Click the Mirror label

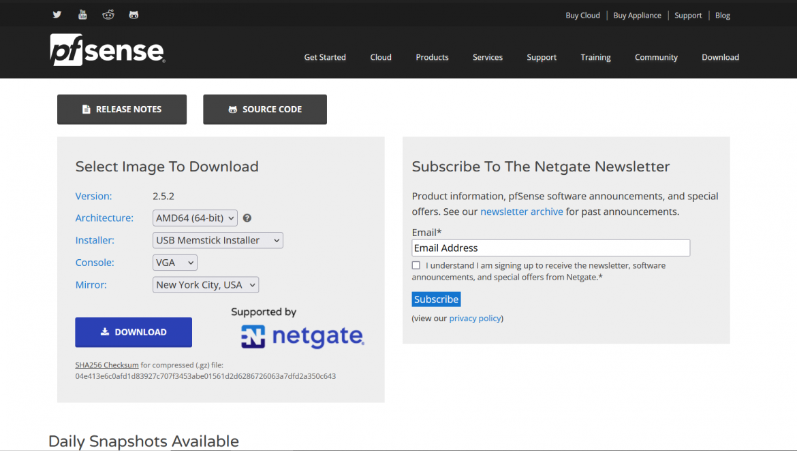(91, 284)
